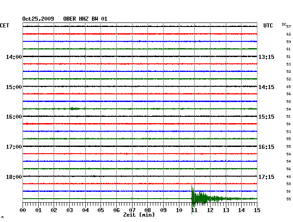
Task: Click the date label Oct25,2009
Action: click(38, 19)
